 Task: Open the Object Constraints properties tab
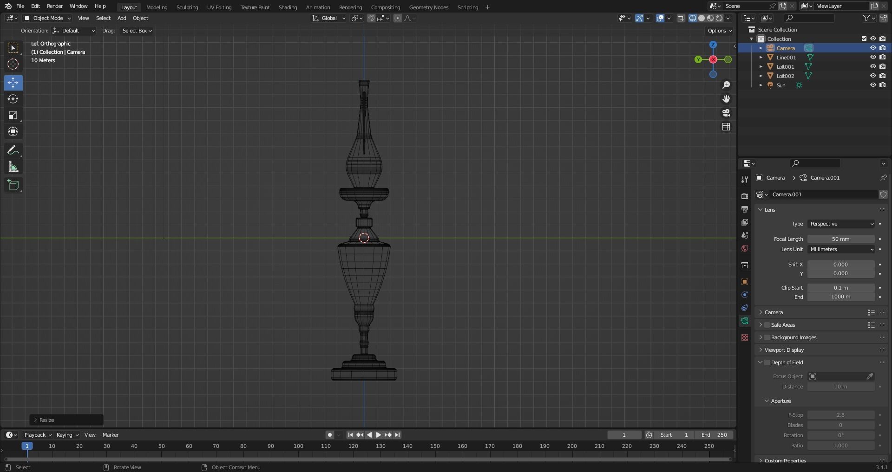point(745,308)
